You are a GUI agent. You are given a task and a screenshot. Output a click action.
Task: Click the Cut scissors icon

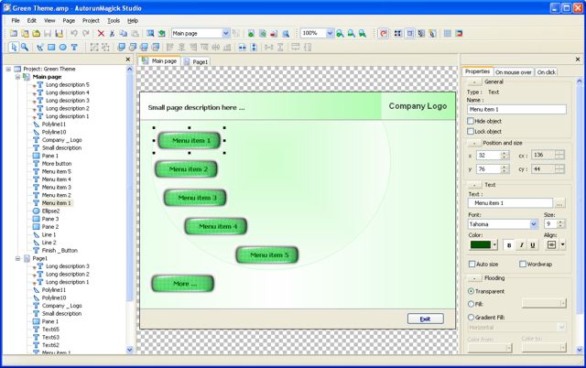click(112, 33)
